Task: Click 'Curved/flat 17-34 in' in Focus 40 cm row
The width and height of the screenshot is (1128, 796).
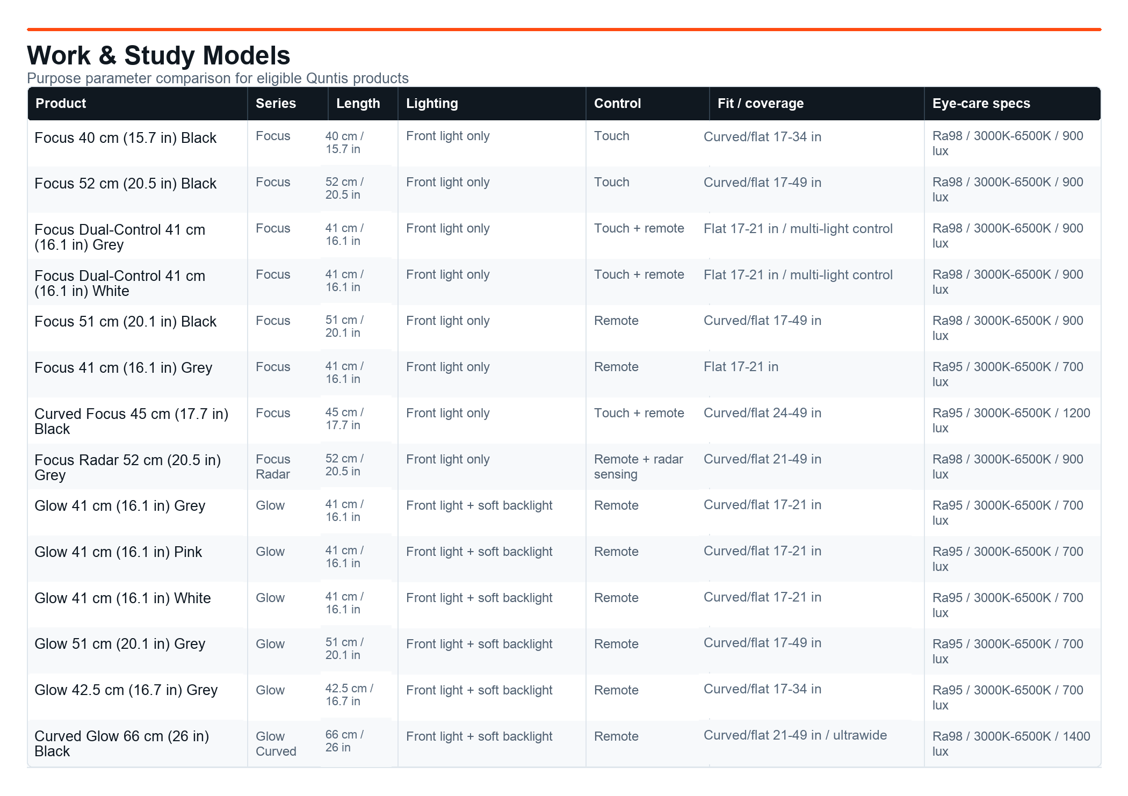Action: pyautogui.click(x=763, y=137)
